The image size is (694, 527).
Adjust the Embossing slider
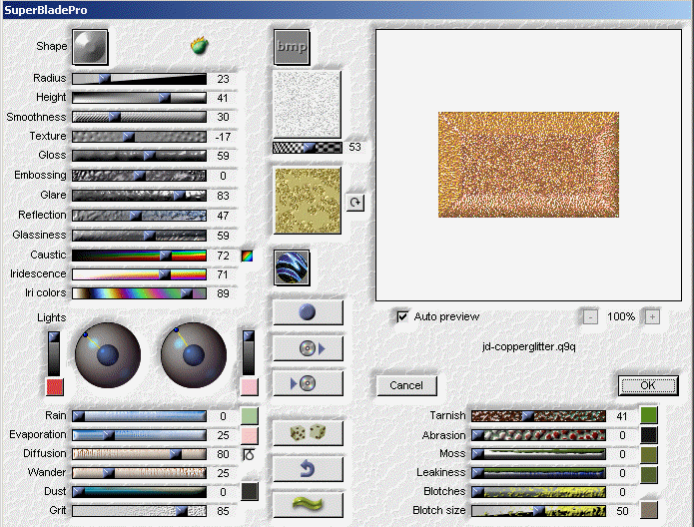(139, 176)
